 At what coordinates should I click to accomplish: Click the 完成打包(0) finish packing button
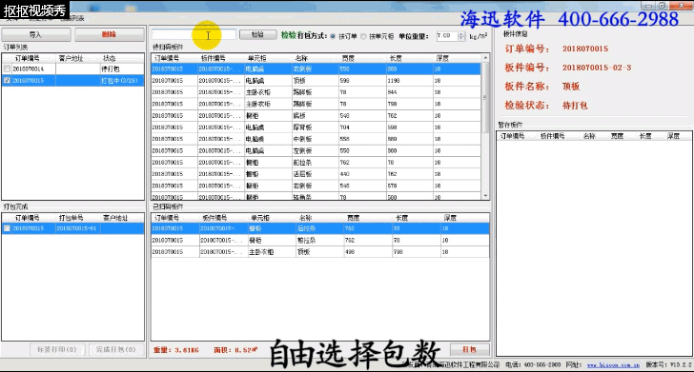[116, 349]
